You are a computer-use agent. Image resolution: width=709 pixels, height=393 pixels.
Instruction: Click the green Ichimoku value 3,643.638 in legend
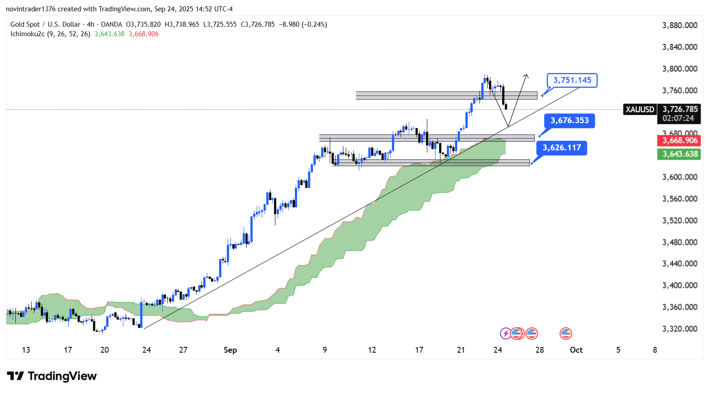click(x=109, y=34)
